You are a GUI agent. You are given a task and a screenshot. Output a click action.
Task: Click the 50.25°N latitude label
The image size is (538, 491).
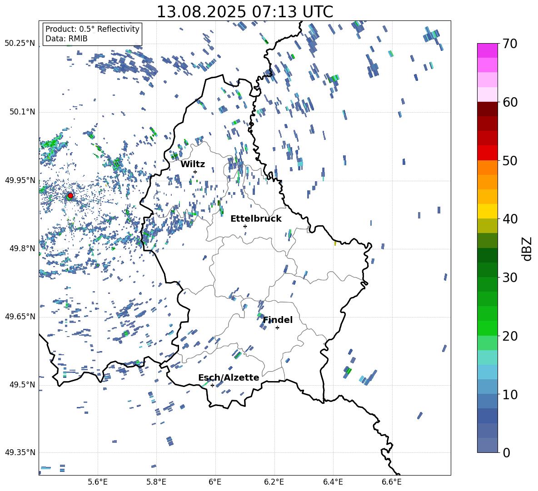click(20, 44)
